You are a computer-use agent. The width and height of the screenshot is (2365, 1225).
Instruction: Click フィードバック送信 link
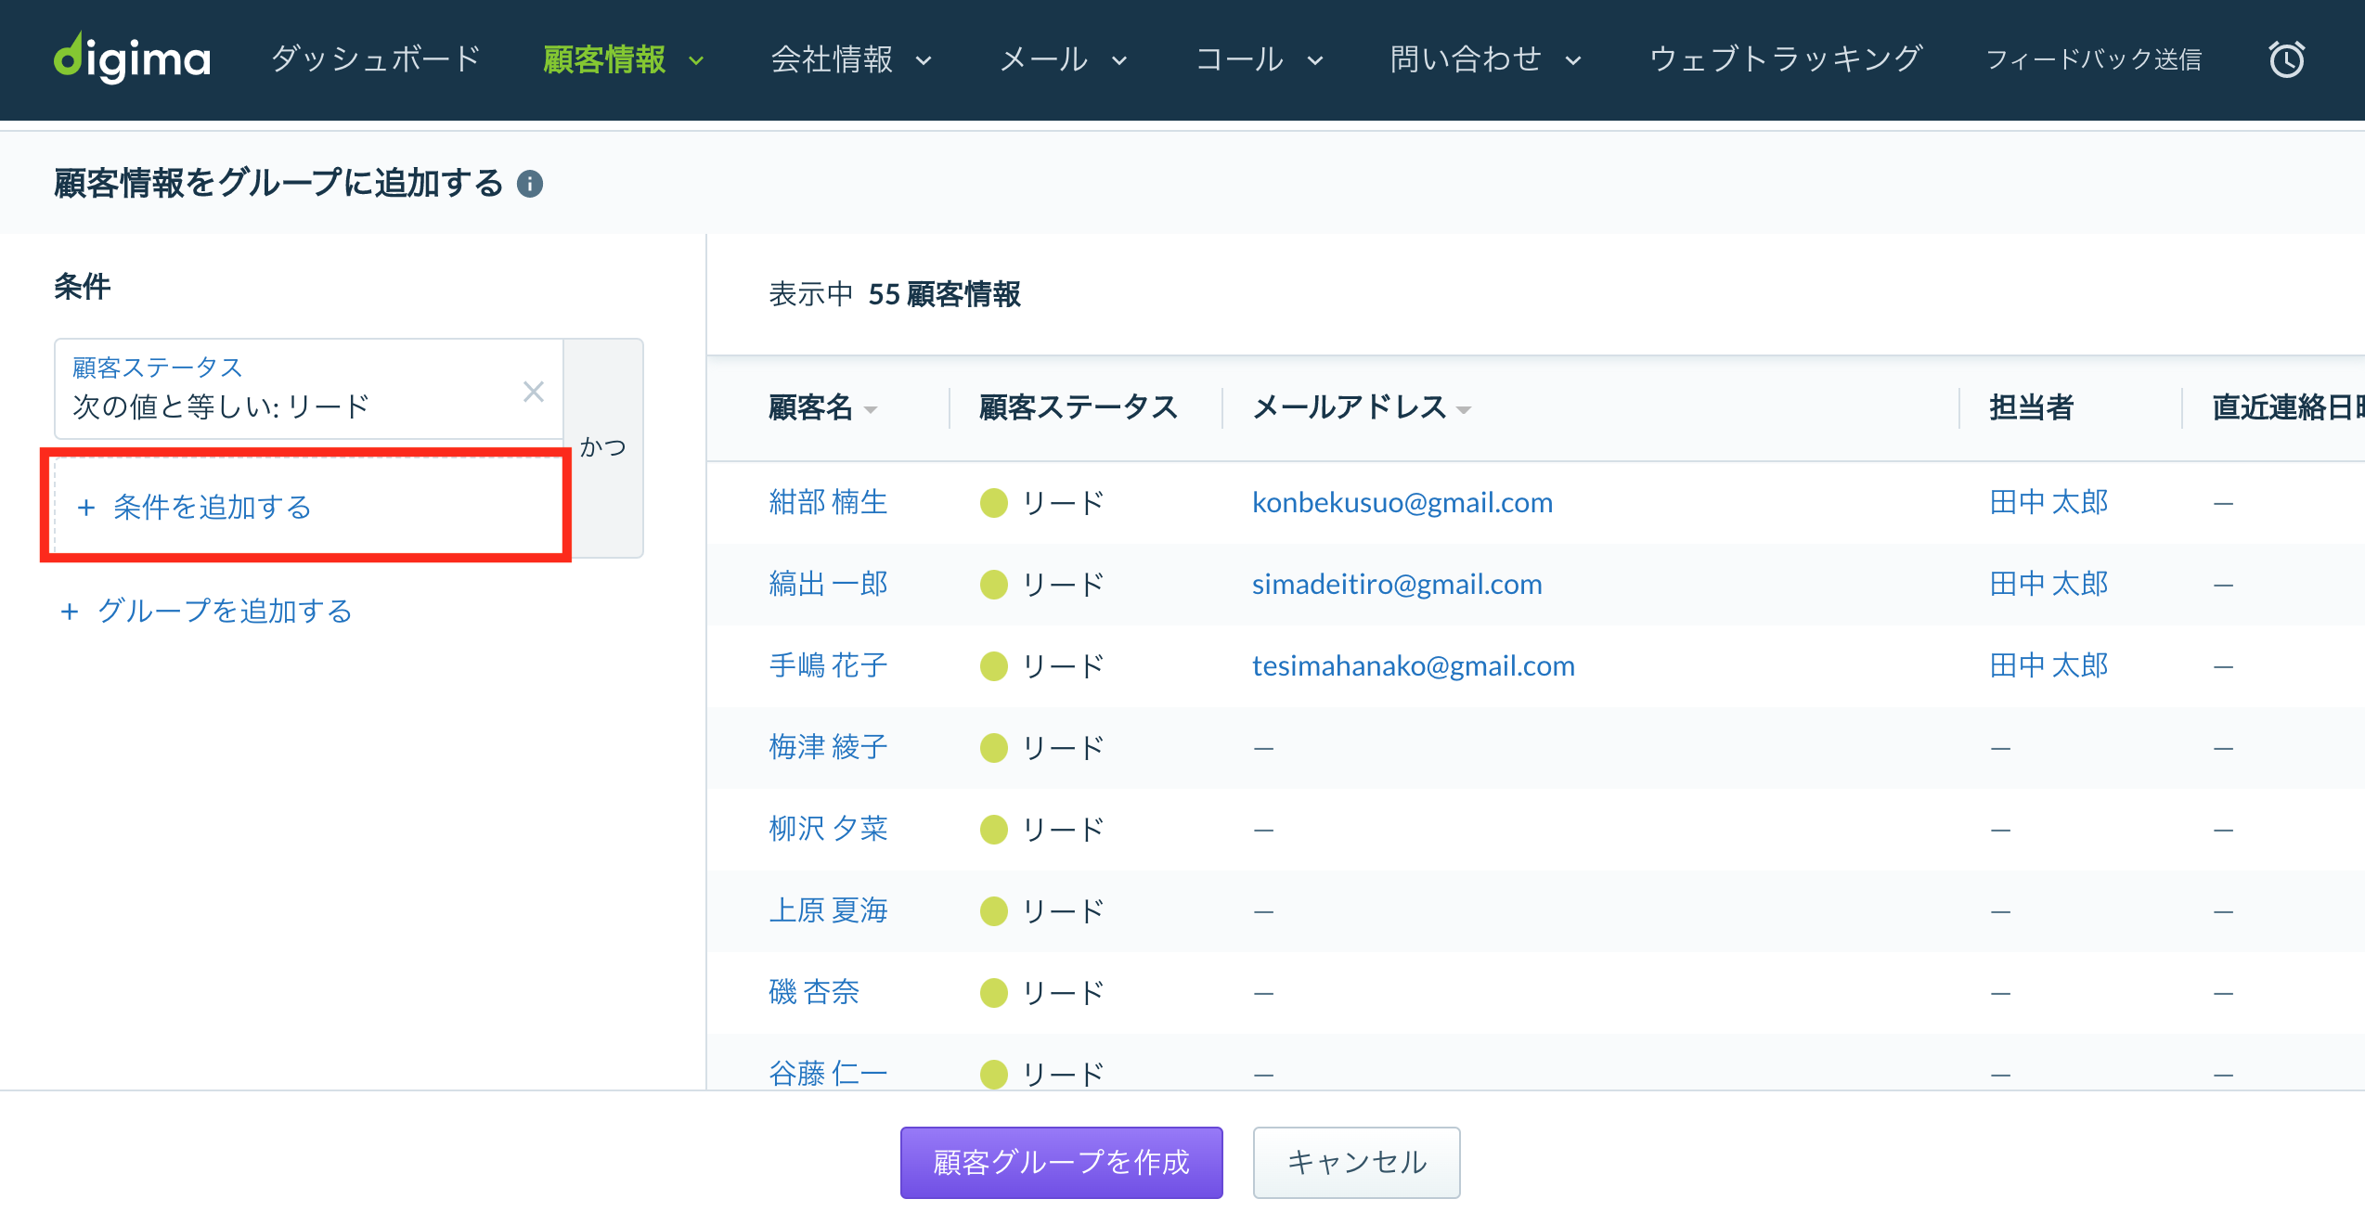(x=2094, y=59)
